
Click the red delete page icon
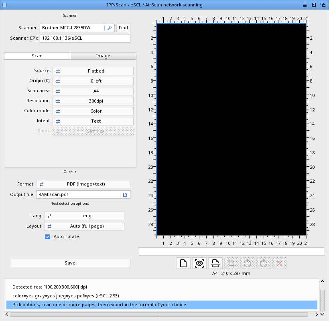click(x=280, y=263)
